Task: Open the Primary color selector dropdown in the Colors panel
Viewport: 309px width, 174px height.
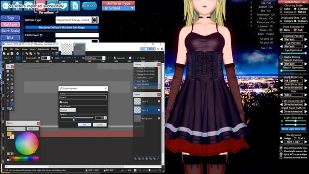Action: 16,129
